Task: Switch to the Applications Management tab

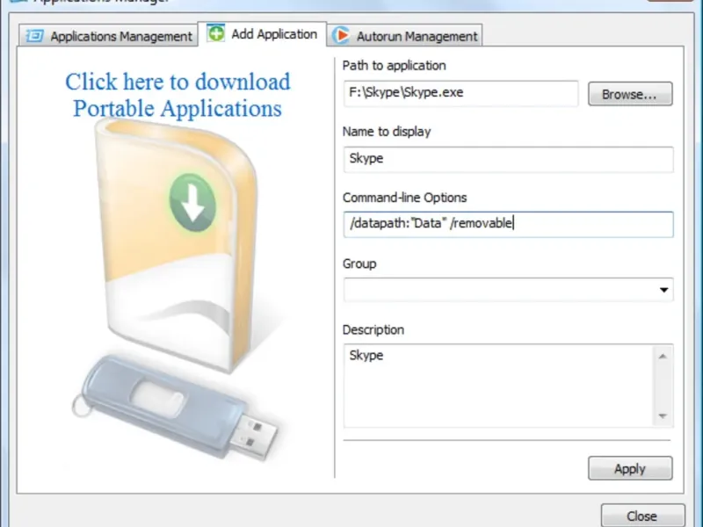Action: (108, 35)
